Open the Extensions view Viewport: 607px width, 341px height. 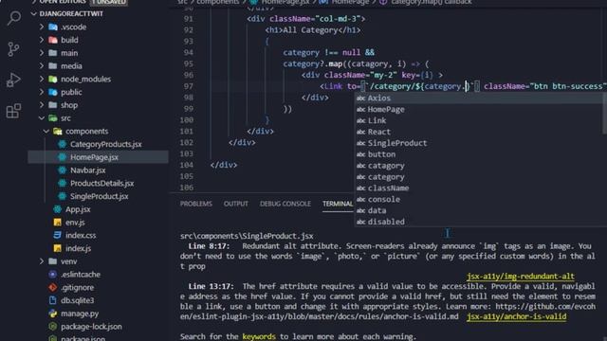tap(14, 111)
